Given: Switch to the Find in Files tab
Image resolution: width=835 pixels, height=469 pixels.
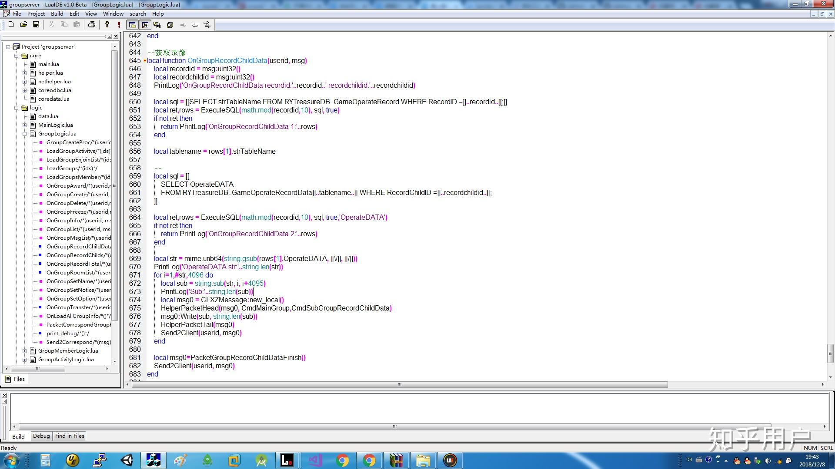Looking at the screenshot, I should point(70,436).
